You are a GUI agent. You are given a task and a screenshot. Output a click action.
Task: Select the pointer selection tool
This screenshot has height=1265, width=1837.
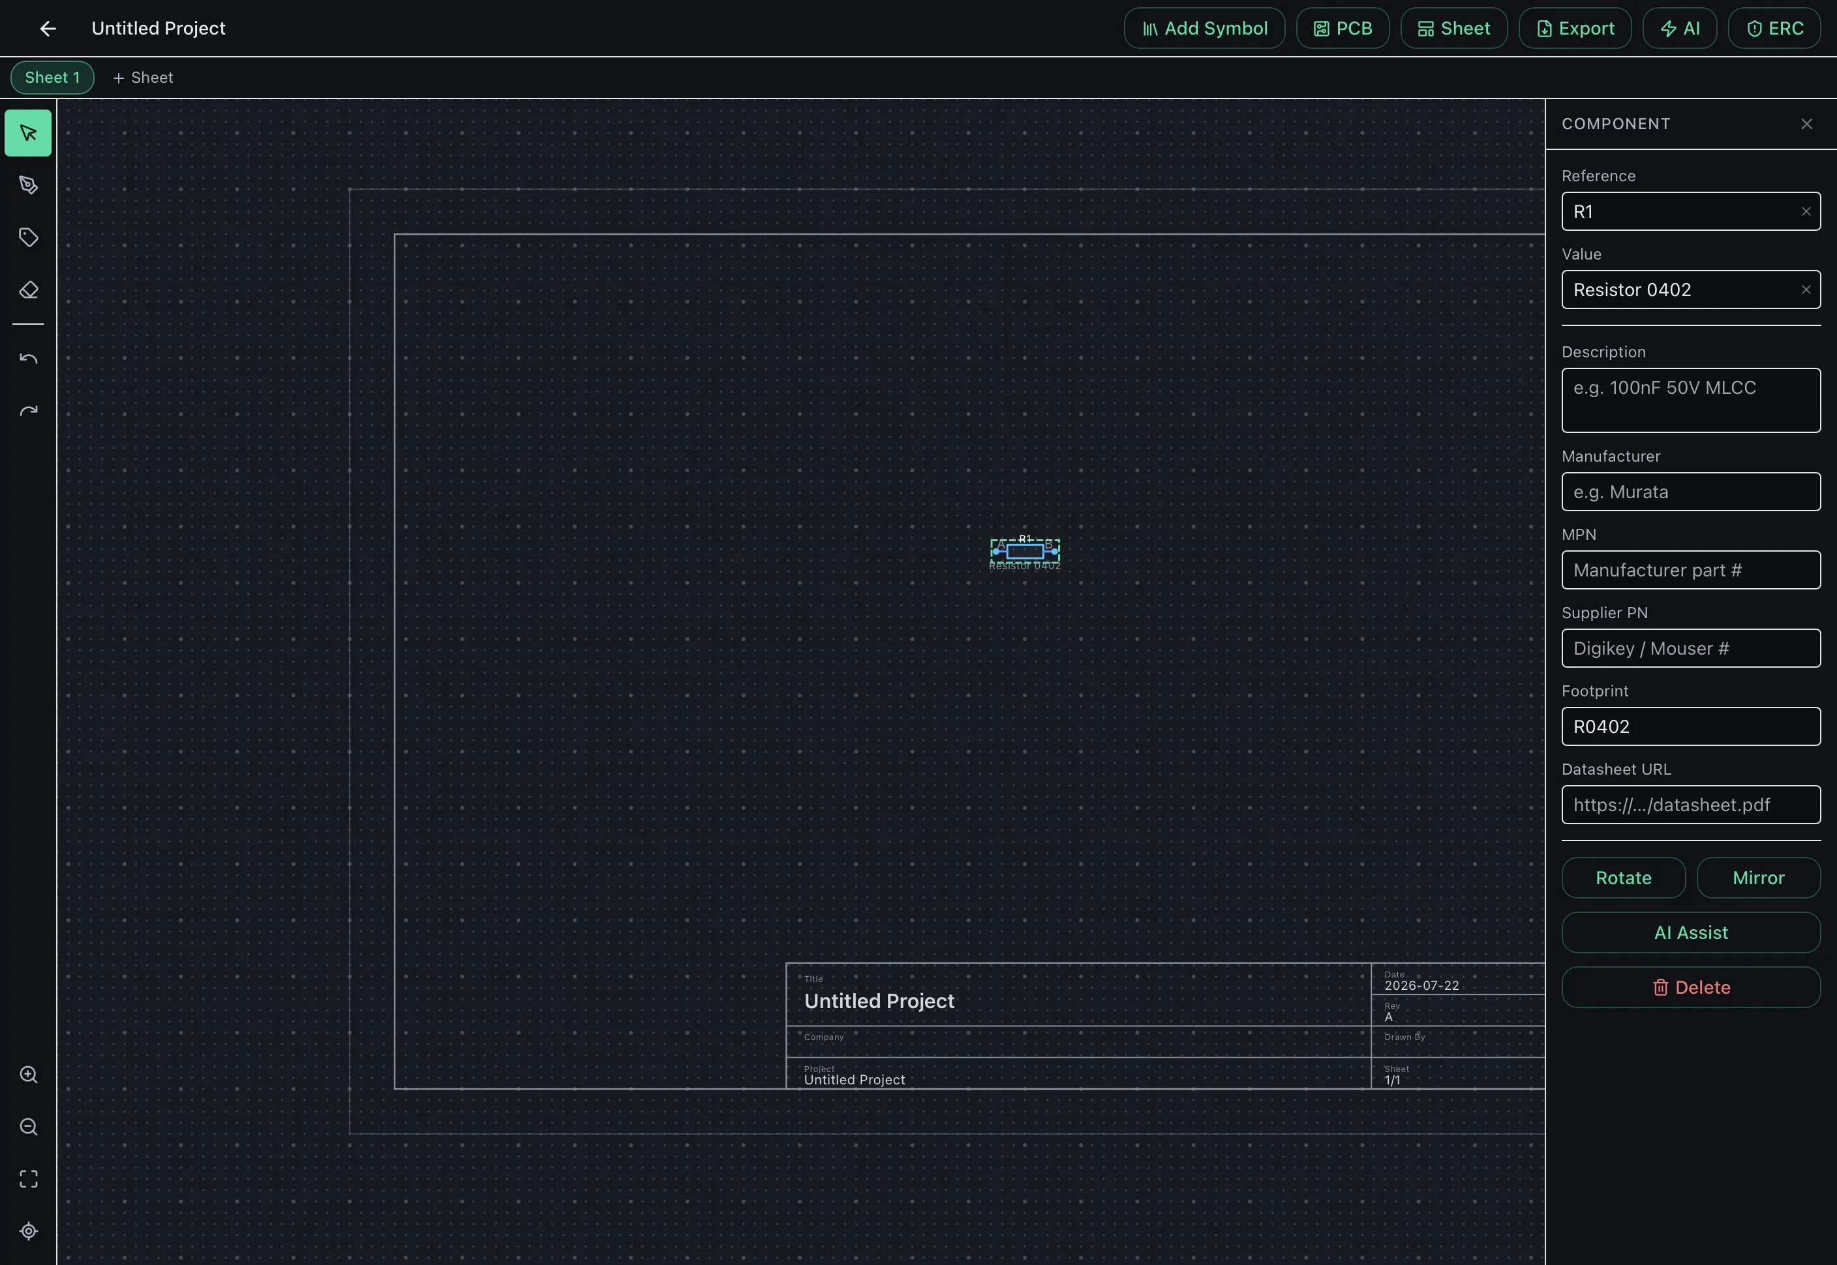click(29, 133)
